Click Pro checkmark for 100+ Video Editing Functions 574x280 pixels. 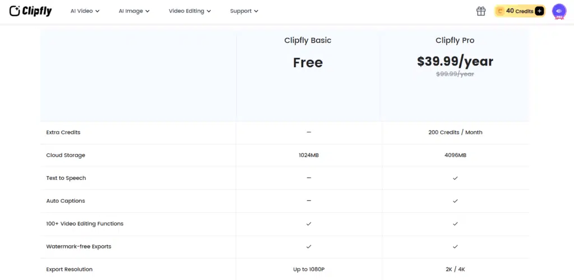[x=455, y=224]
